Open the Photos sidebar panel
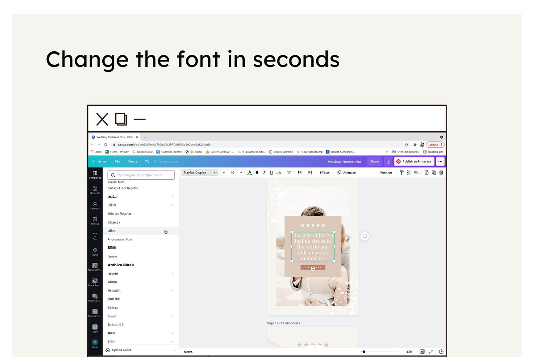Viewport: 536px width, 357px height. [x=95, y=221]
